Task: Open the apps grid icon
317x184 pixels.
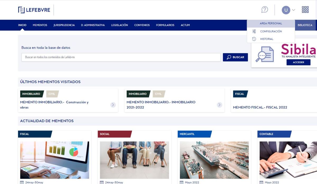Action: (305, 10)
